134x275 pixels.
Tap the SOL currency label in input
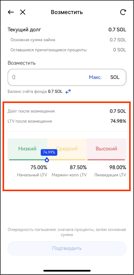[x=115, y=77]
